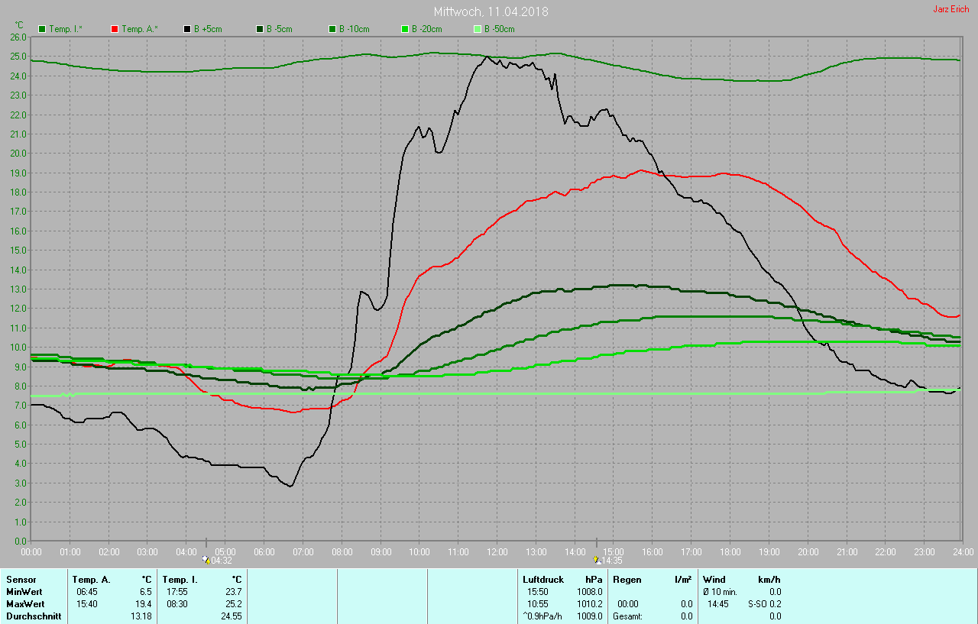Click the "15:50" pressure minimum time

point(537,592)
